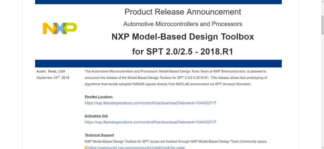Open the Activation link download URL
This screenshot has width=324, height=149.
(x=148, y=122)
